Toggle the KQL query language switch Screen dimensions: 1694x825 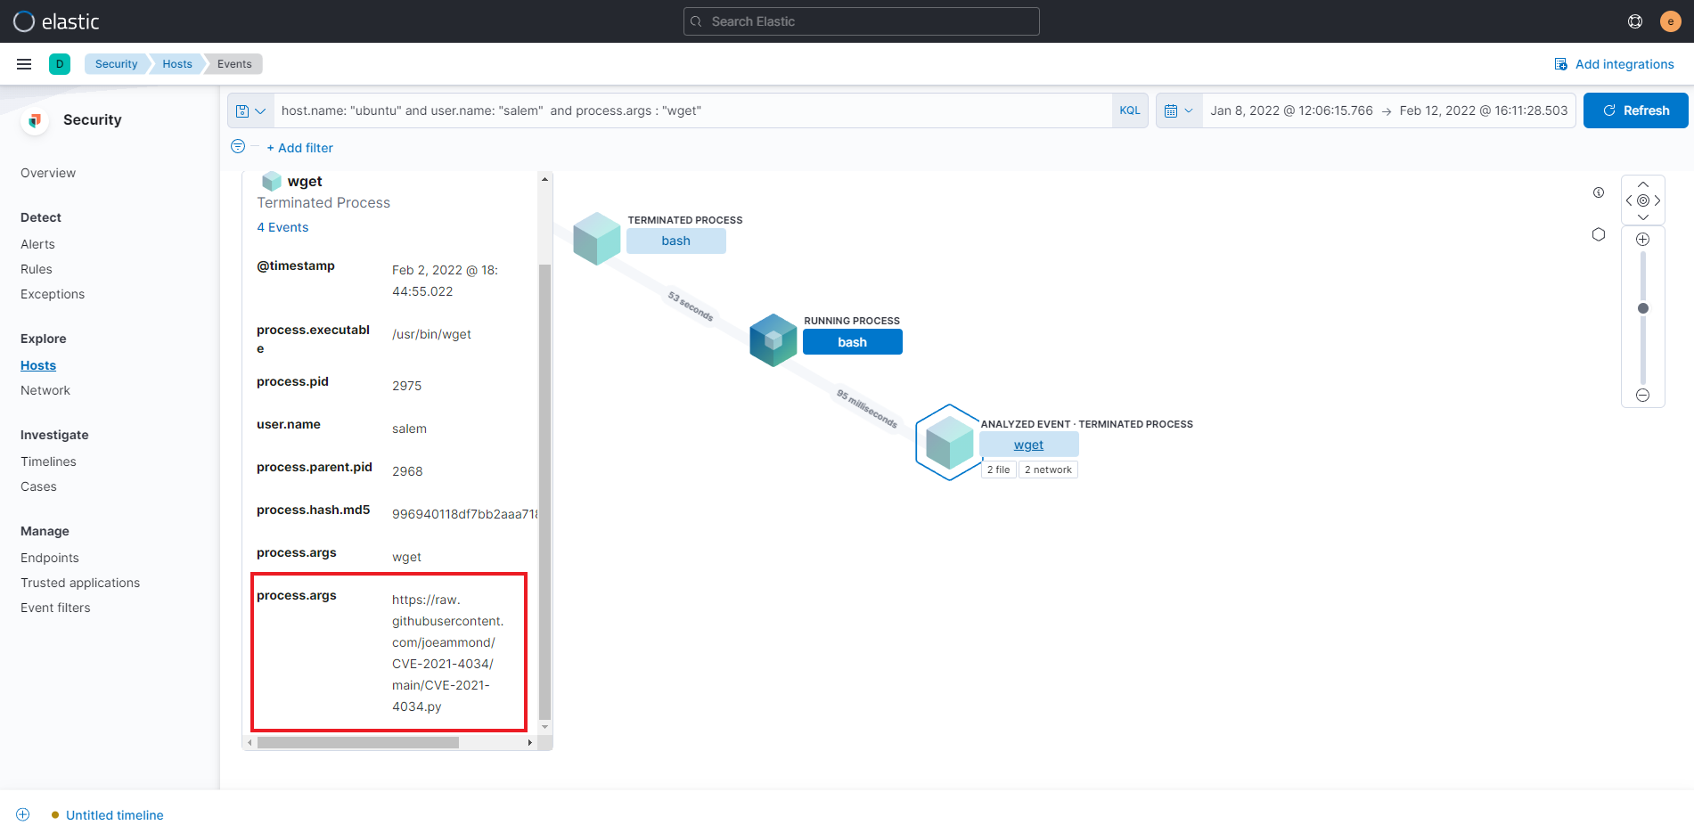(x=1129, y=110)
